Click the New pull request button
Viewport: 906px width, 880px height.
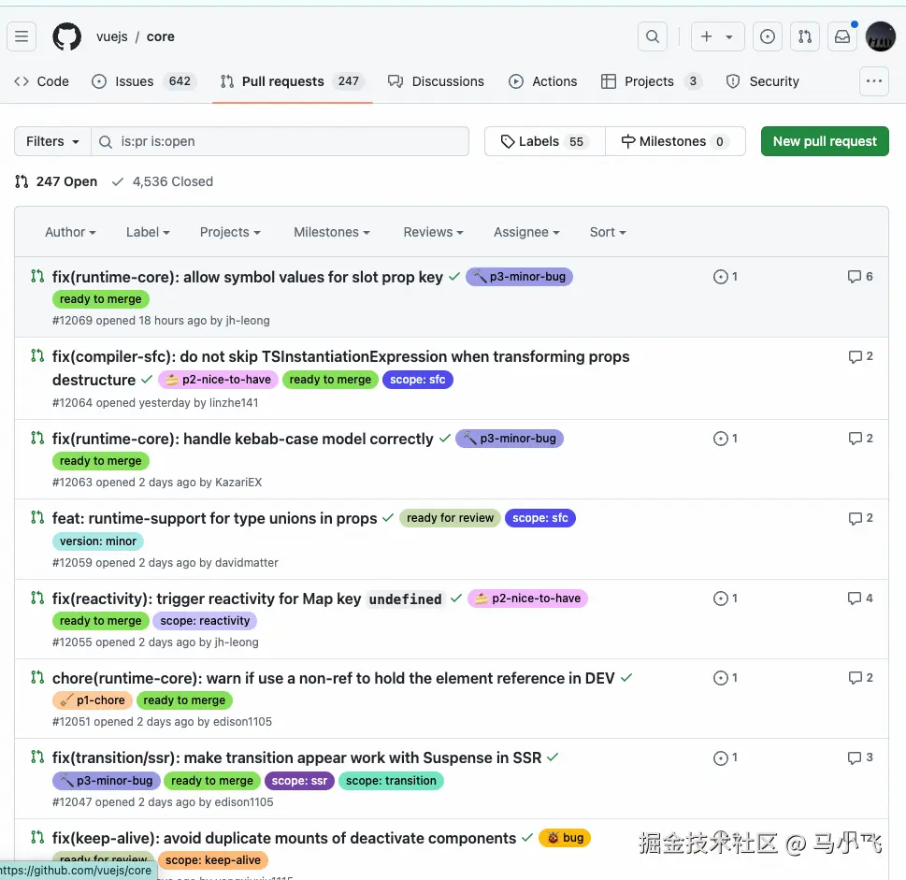pyautogui.click(x=825, y=141)
